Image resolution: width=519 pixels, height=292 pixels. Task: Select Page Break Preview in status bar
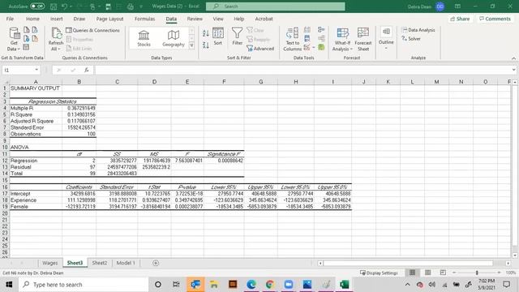click(443, 273)
